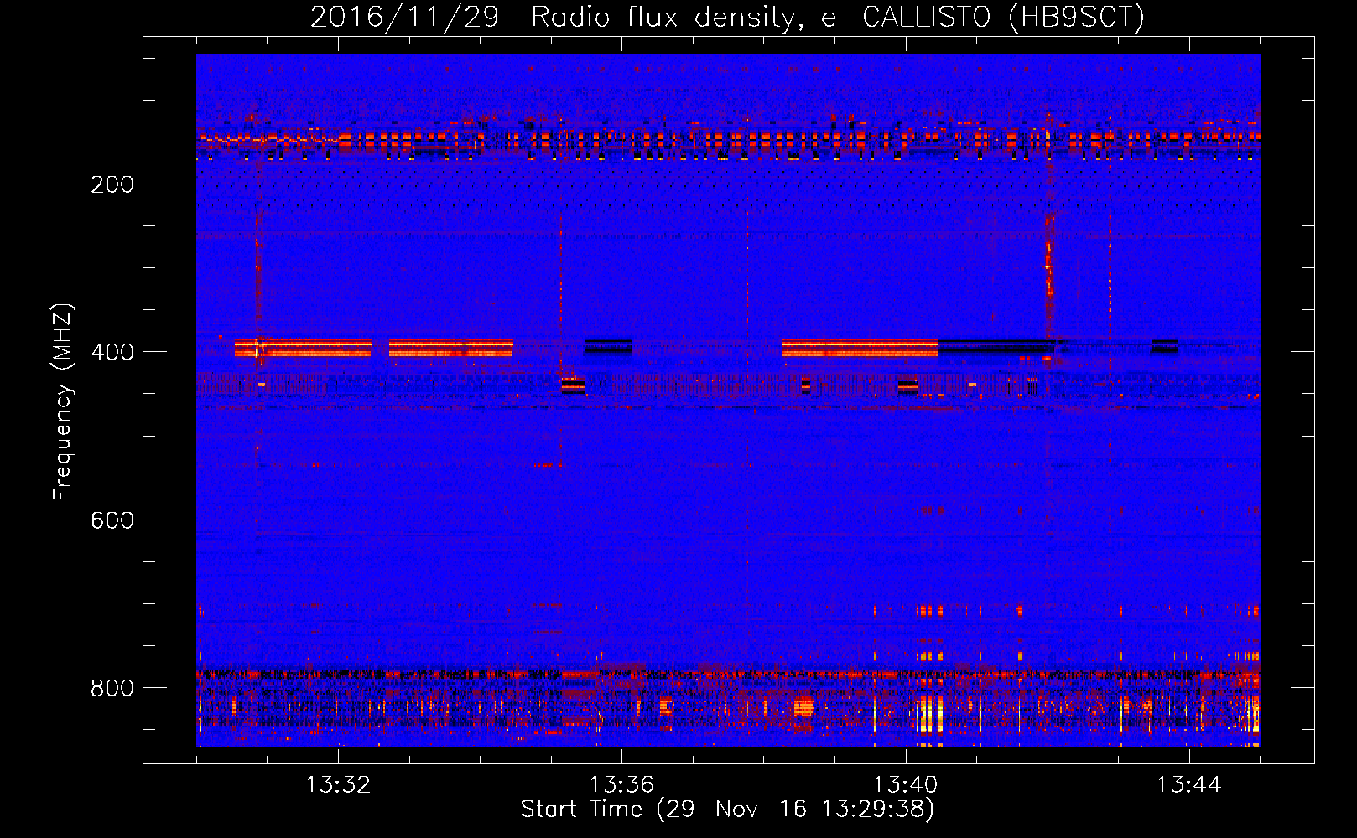Click the 400 frequency tick label
Viewport: 1357px width, 838px height.
click(x=112, y=352)
